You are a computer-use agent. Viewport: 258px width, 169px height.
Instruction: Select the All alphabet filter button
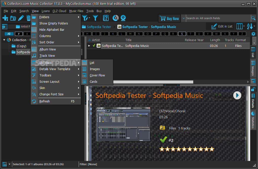pyautogui.click(x=9, y=34)
